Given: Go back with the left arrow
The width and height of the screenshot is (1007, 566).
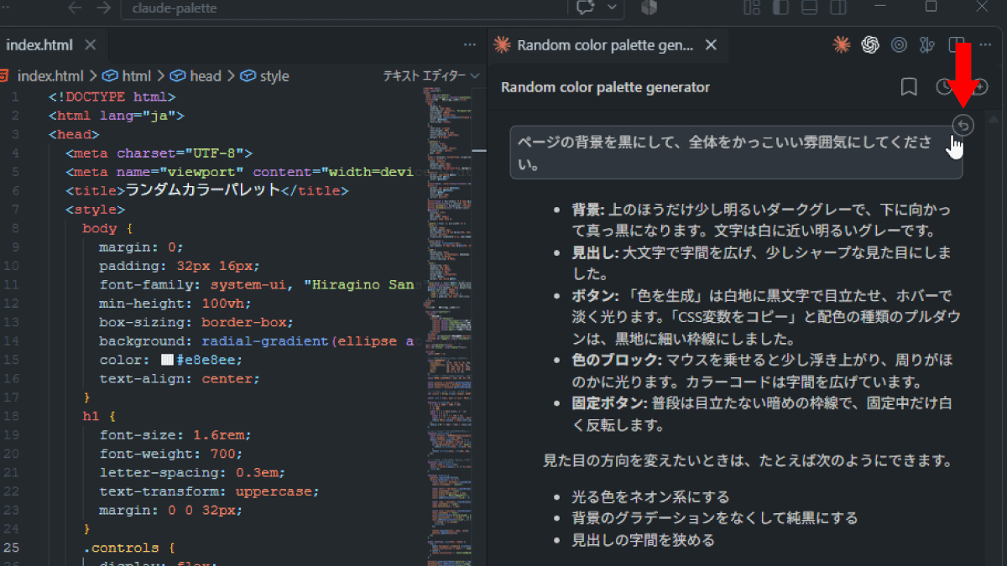Looking at the screenshot, I should pyautogui.click(x=75, y=8).
